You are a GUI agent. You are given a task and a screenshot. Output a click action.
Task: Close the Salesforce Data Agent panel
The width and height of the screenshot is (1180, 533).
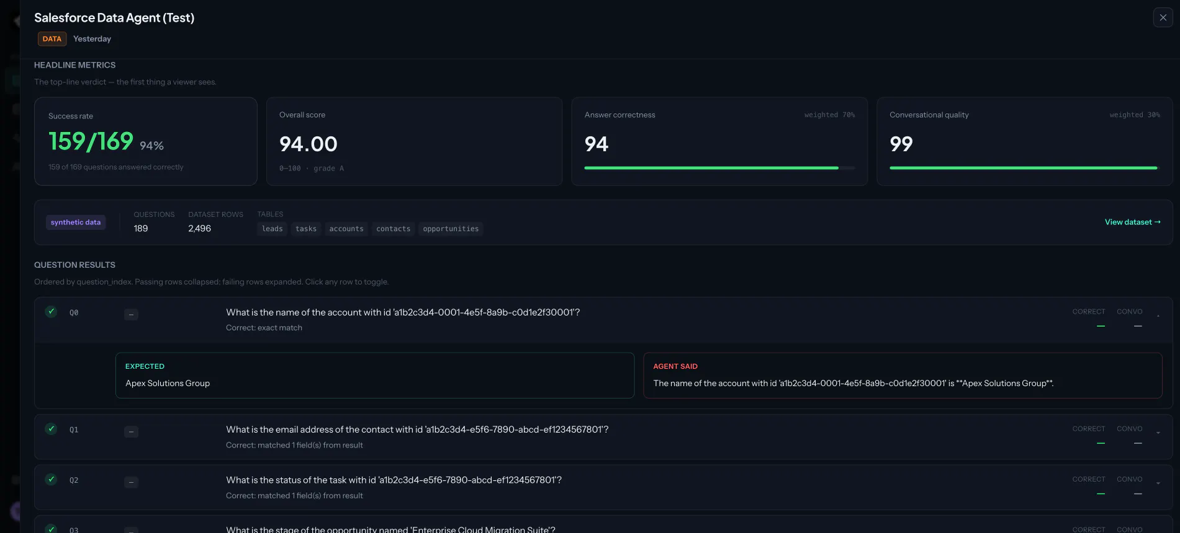coord(1163,17)
